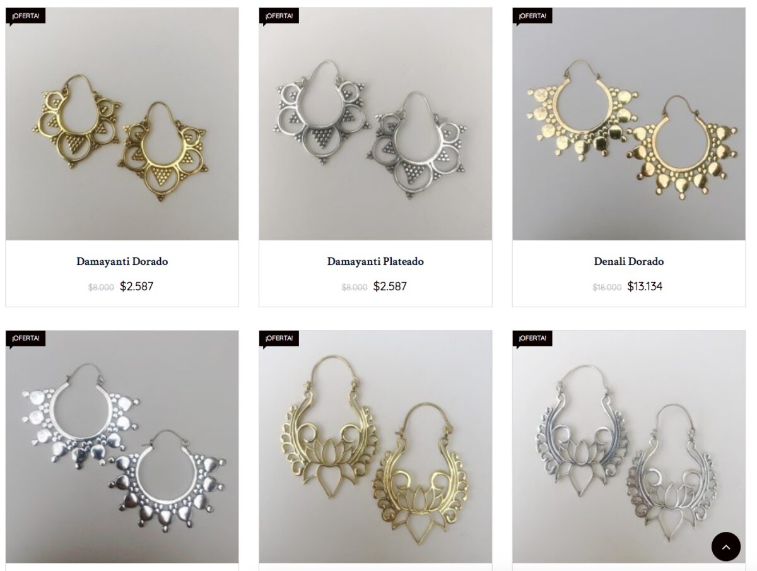Click the ¡OFERTA! badge on Denali Dorado
Screen dimensions: 757x571
(533, 16)
